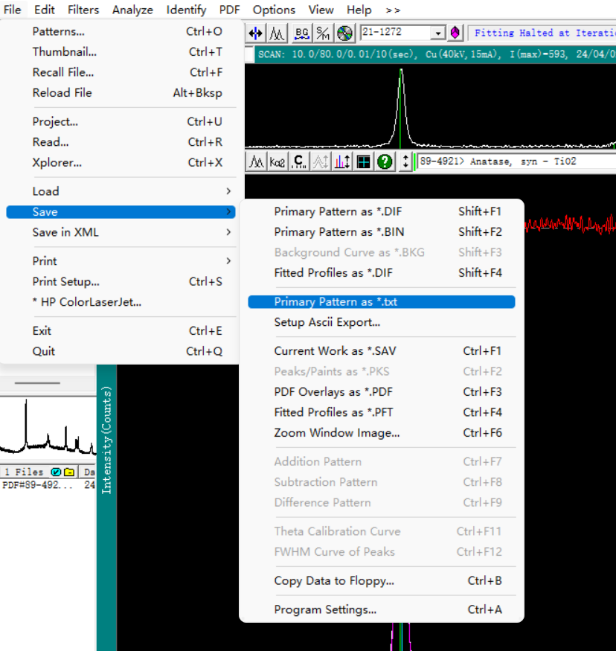
Task: Click the green question mark help icon
Action: click(385, 161)
